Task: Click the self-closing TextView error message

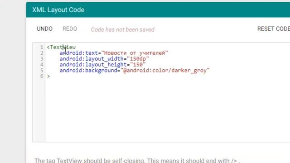Action: click(137, 160)
